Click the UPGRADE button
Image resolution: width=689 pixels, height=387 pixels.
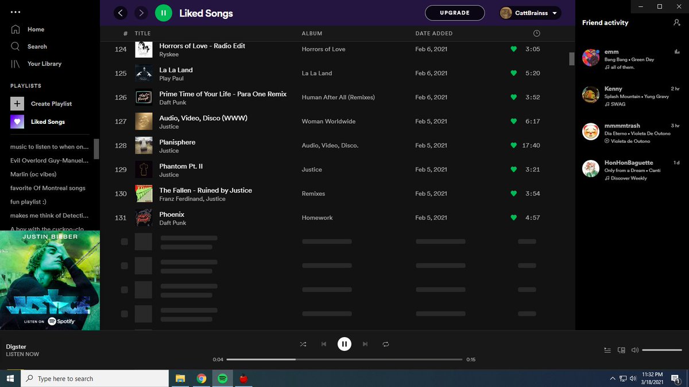click(x=455, y=13)
